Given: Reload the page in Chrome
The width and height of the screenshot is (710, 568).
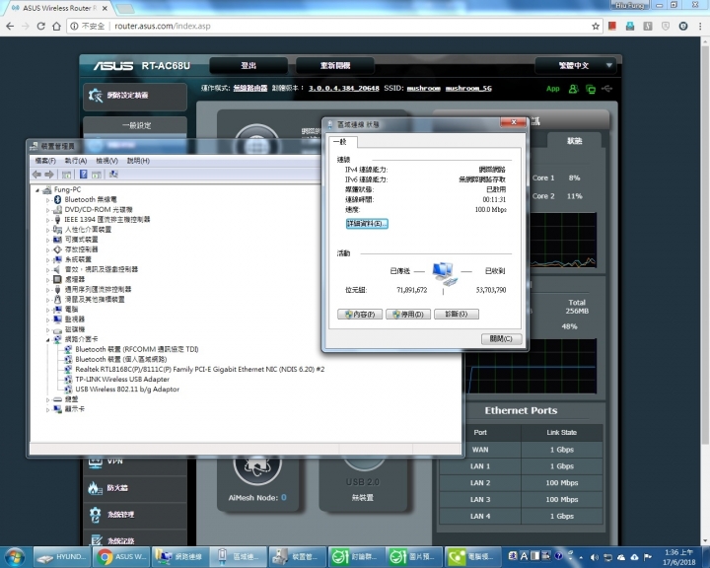Looking at the screenshot, I should tap(40, 27).
